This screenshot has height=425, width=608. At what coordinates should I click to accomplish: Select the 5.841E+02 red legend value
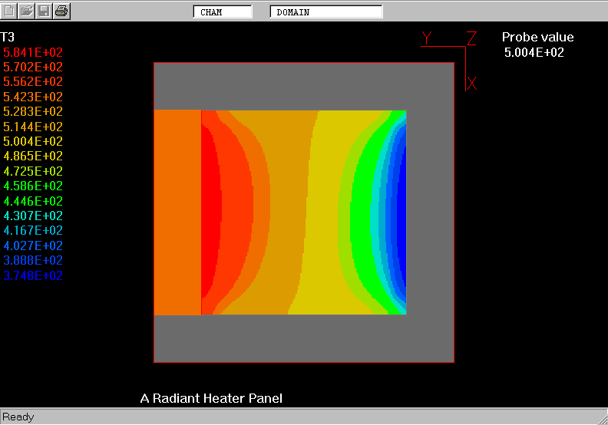click(34, 52)
